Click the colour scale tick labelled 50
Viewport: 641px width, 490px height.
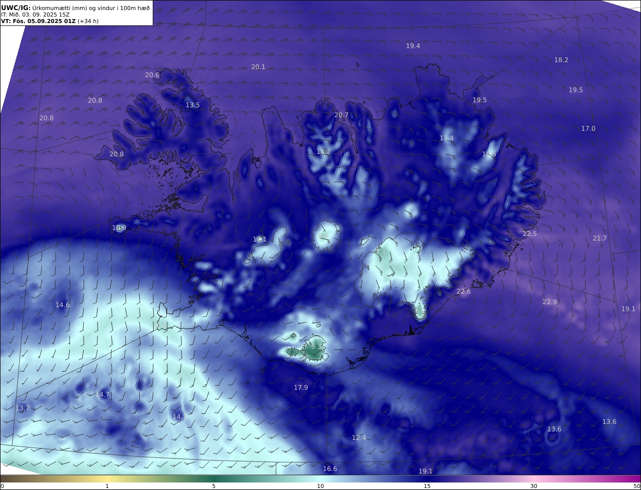point(636,486)
